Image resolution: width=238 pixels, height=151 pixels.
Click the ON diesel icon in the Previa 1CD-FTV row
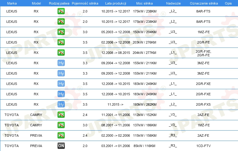tap(61, 146)
